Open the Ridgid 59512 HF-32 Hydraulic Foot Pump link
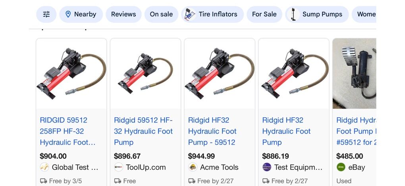 tap(143, 131)
